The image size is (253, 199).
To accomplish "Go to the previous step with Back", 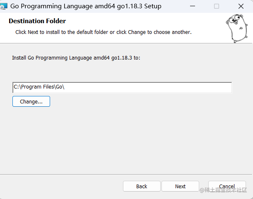I will click(142, 186).
